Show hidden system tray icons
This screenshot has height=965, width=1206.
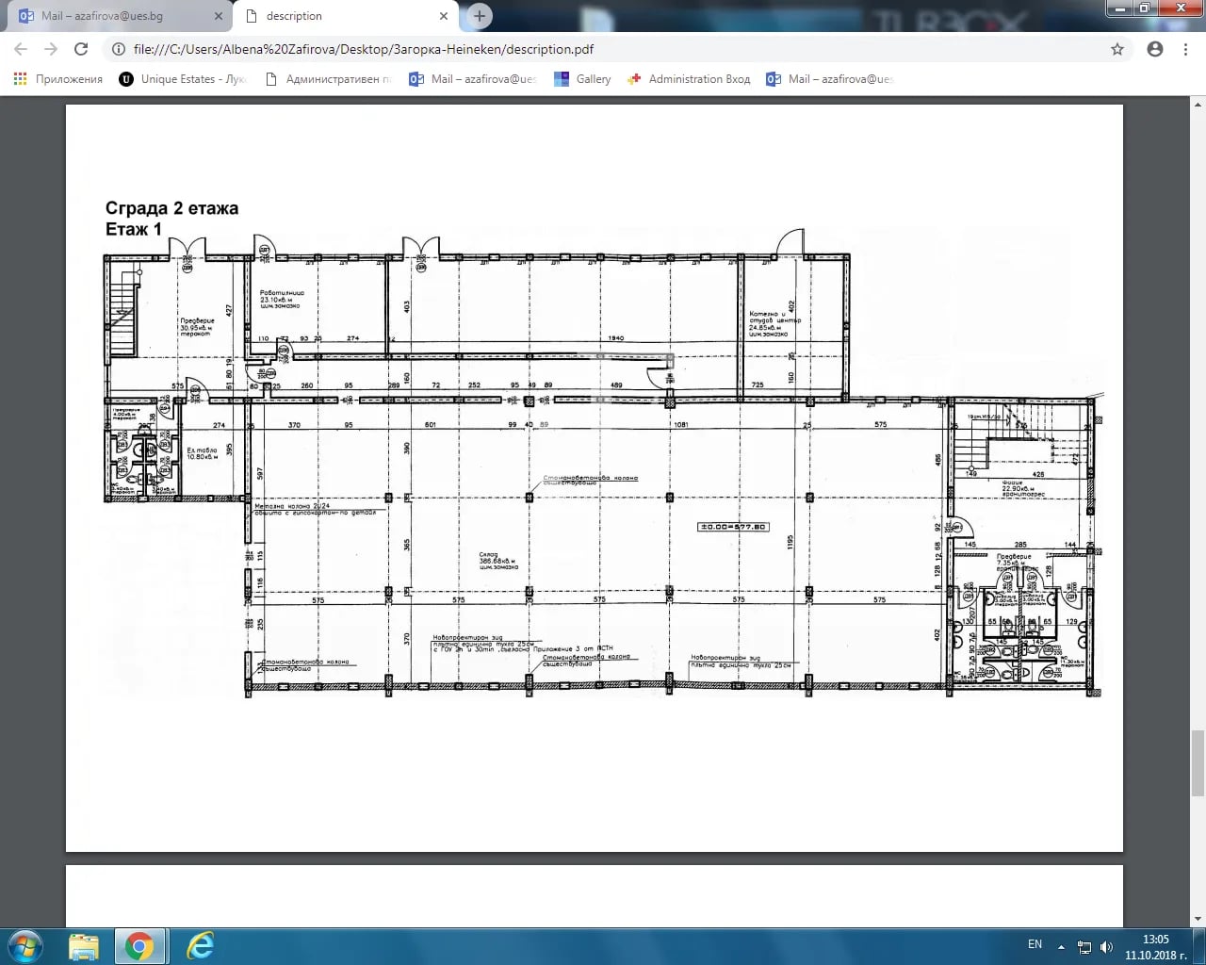pyautogui.click(x=1061, y=946)
